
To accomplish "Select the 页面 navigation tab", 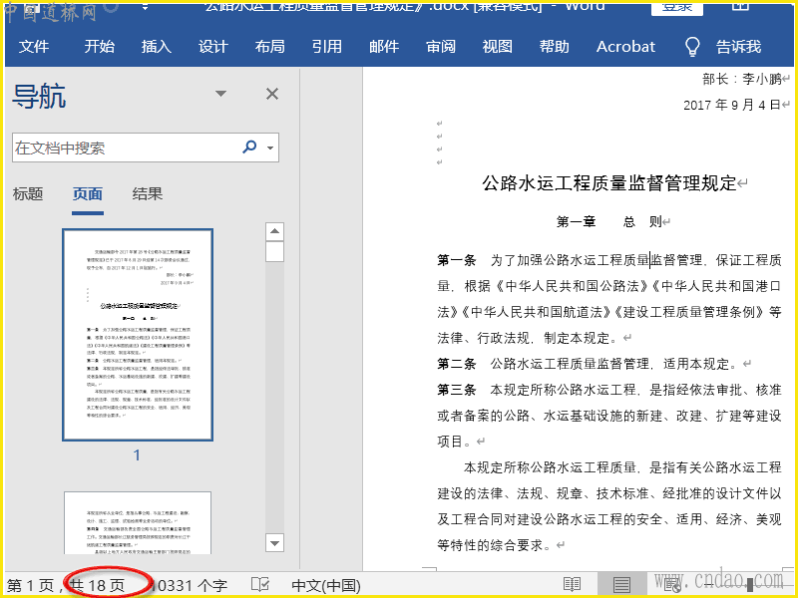I will (x=88, y=193).
